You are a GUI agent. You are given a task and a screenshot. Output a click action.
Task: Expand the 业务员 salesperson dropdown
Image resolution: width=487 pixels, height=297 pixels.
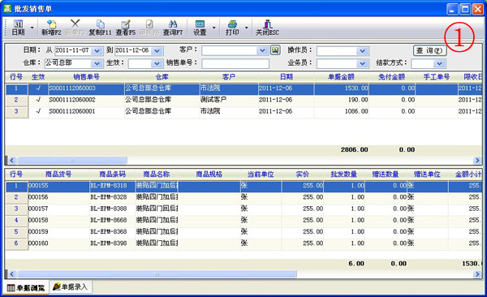tap(363, 63)
